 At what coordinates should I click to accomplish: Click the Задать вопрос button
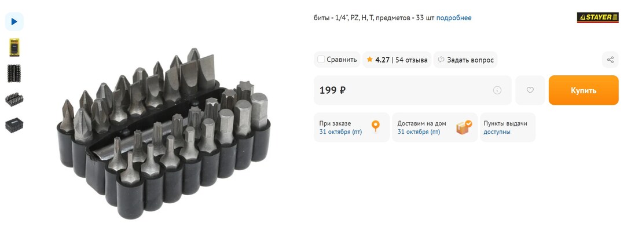tap(465, 60)
